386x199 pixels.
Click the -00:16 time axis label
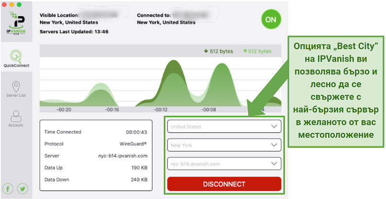coord(112,110)
